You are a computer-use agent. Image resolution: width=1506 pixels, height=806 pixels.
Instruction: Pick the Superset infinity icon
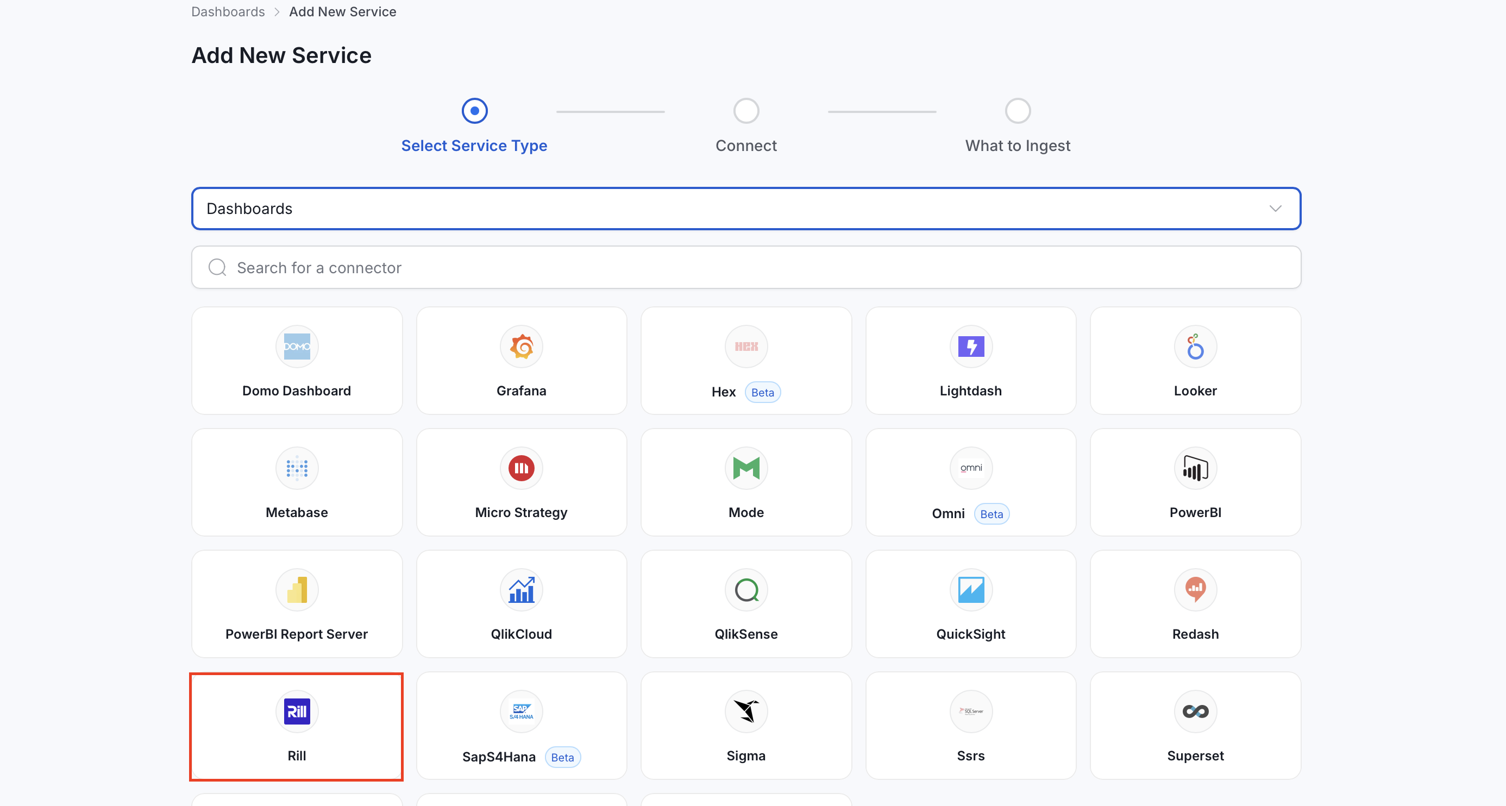pos(1196,711)
